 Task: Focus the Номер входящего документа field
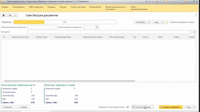coord(42,27)
